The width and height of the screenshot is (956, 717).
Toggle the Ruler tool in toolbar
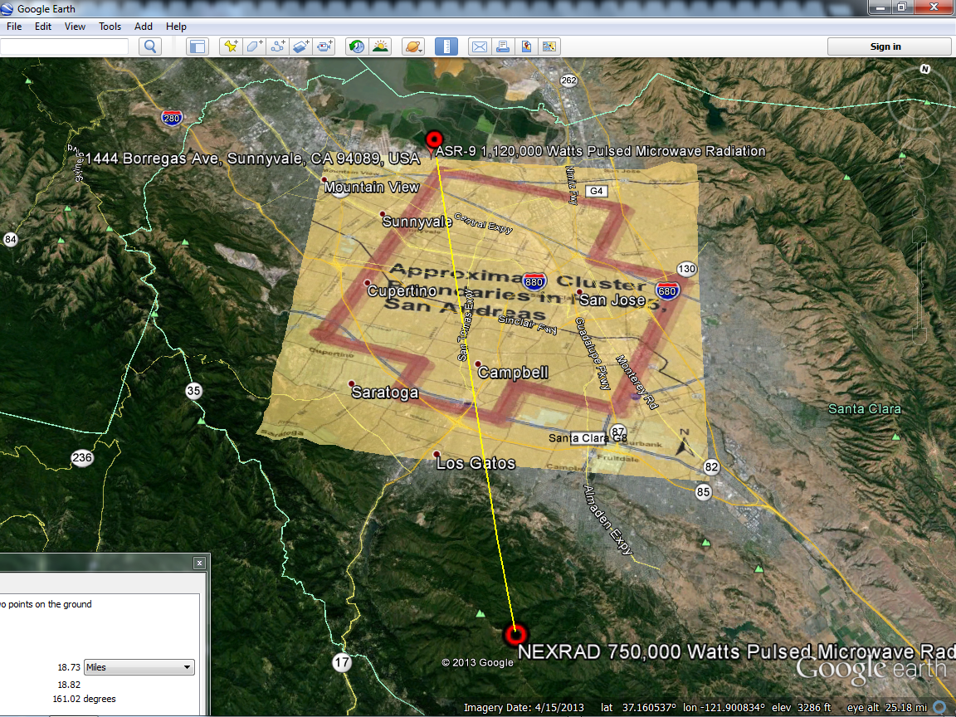click(446, 46)
